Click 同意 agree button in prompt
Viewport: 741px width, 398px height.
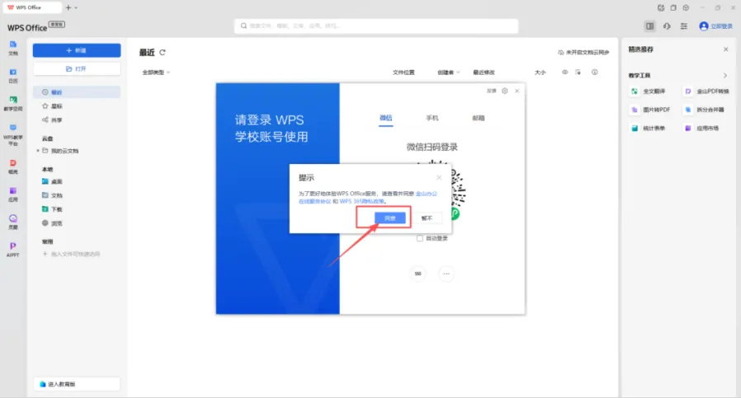coord(389,218)
